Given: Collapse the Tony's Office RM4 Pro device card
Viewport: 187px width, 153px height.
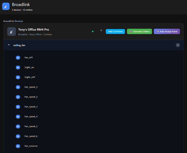Looking at the screenshot, I should pos(101,31).
